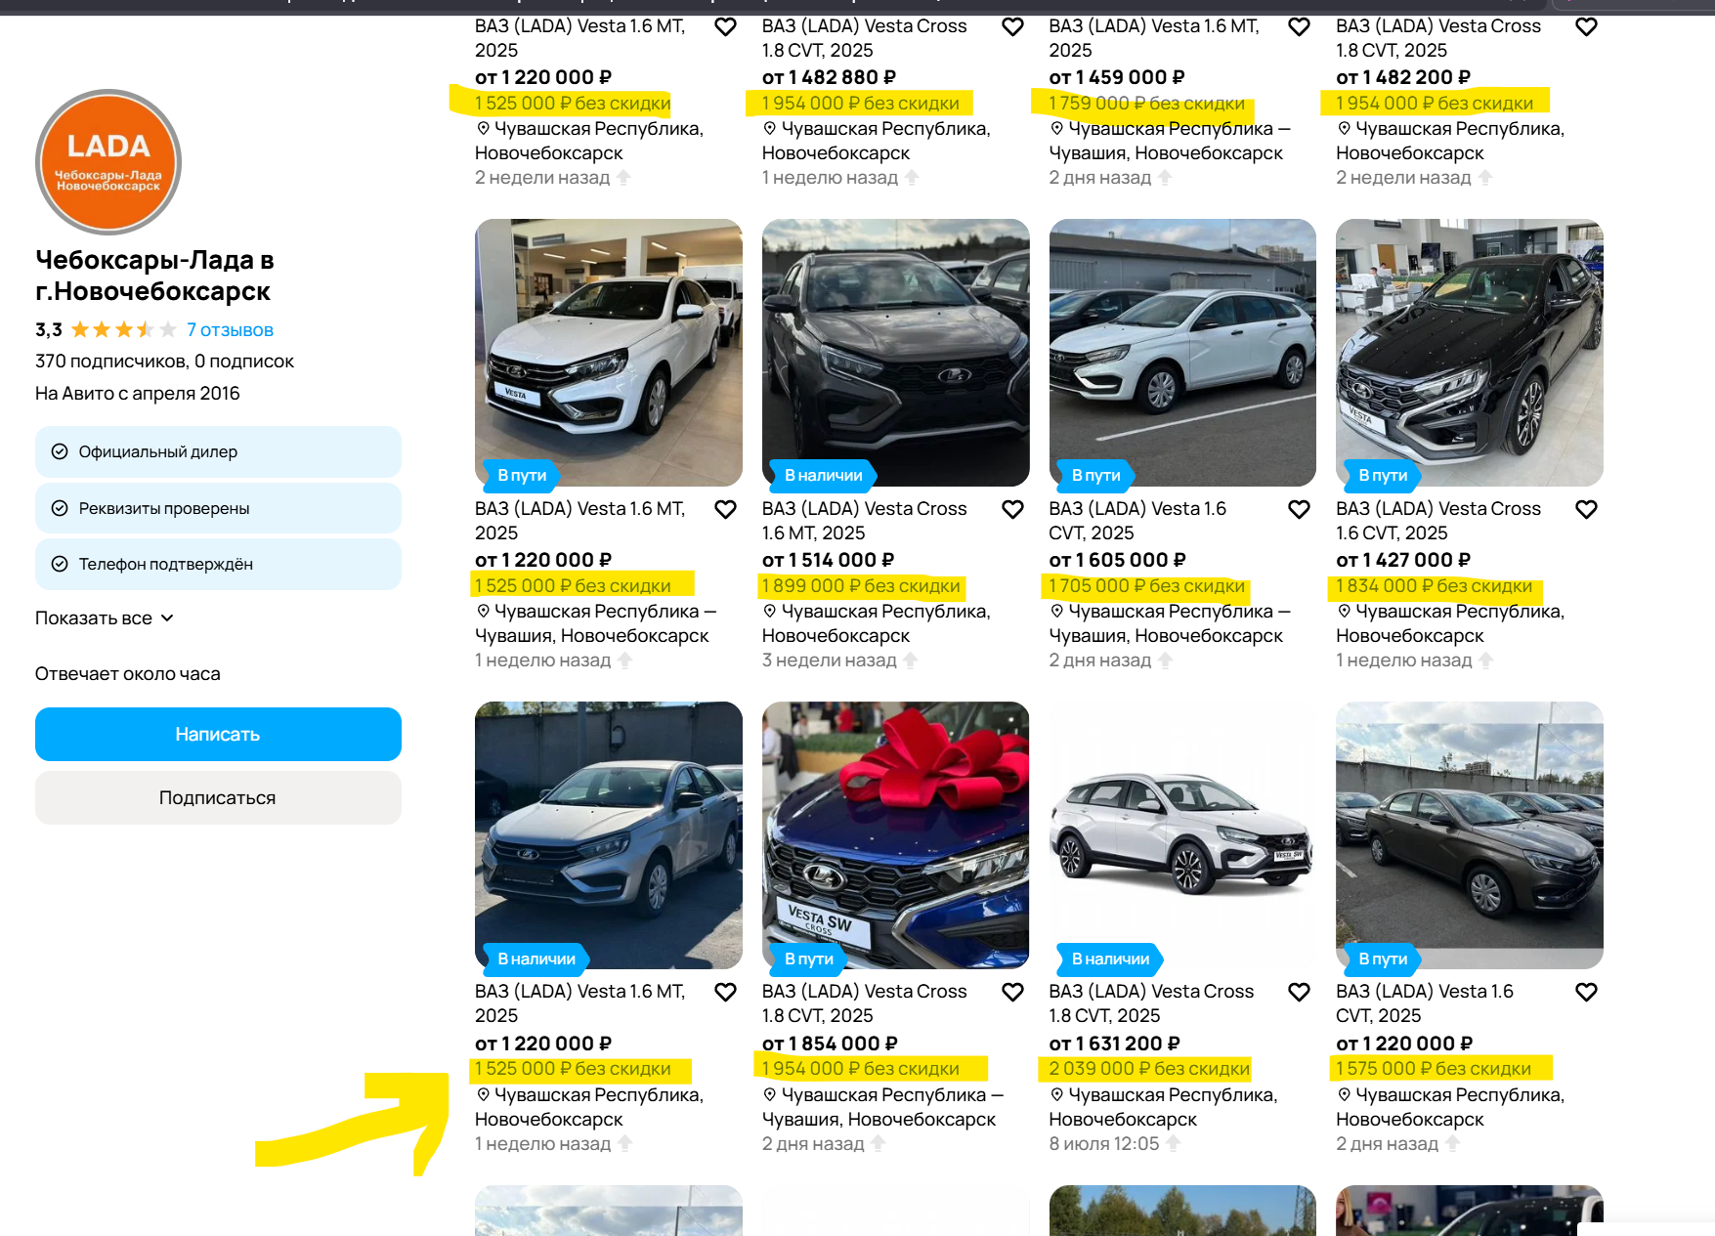Viewport: 1715px width, 1236px height.
Task: Favorite the silver Vesta 1.6 MT listing
Action: pos(725,992)
